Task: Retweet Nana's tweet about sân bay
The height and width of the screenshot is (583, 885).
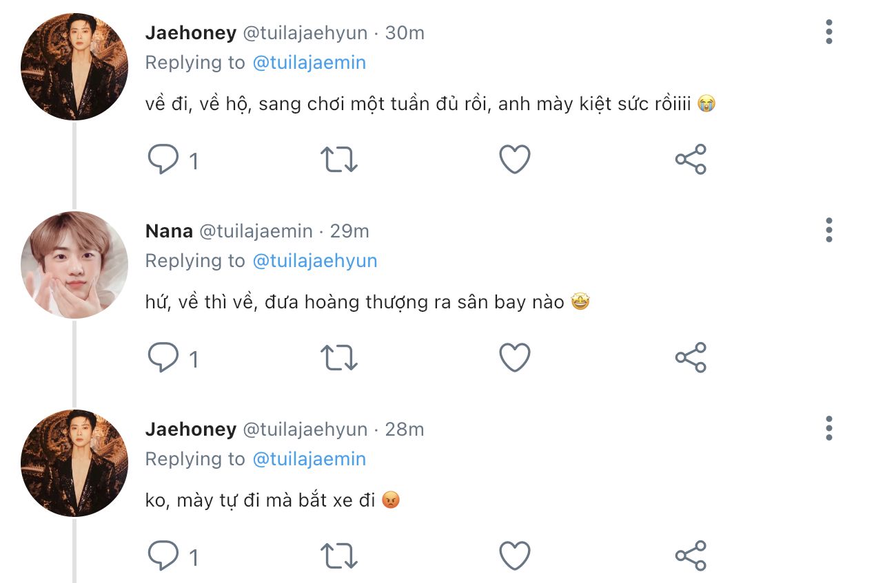Action: pyautogui.click(x=339, y=358)
